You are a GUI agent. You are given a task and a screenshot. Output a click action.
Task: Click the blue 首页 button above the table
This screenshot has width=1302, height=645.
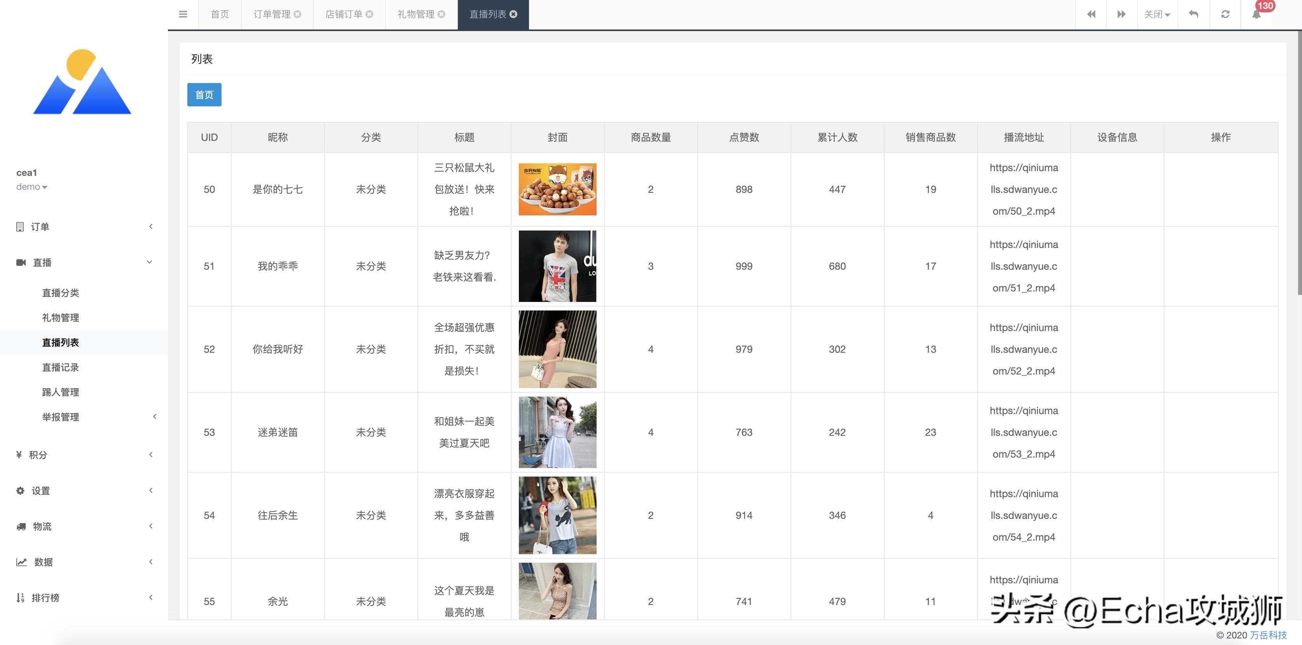click(x=204, y=94)
